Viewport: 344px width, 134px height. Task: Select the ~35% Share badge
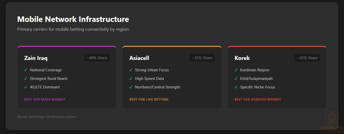[202, 58]
